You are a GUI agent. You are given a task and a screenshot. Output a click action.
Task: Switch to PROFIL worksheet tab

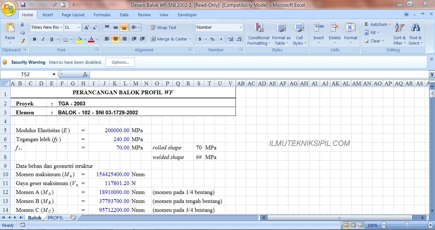pos(55,218)
